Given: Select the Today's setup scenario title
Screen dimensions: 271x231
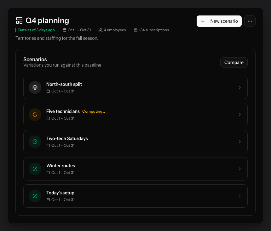Looking at the screenshot, I should tap(60, 193).
